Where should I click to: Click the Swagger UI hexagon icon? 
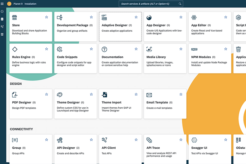[x=194, y=140]
